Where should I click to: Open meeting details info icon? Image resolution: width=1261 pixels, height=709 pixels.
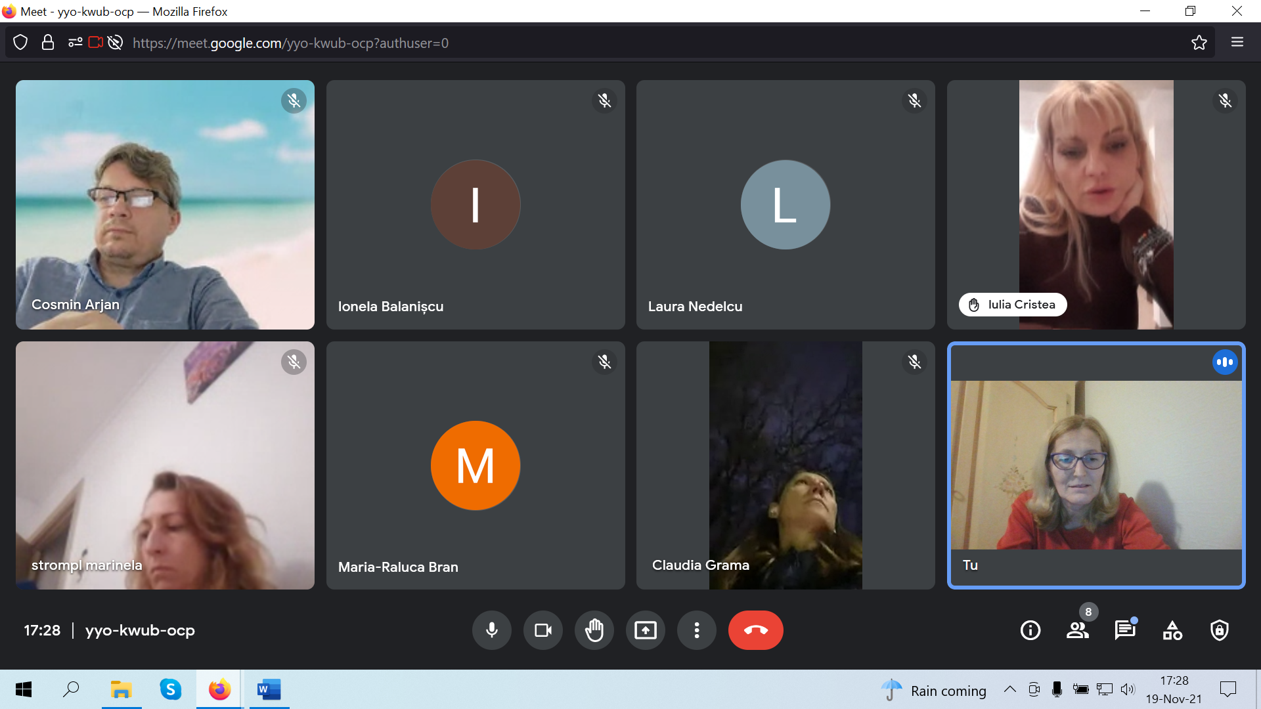click(x=1030, y=630)
